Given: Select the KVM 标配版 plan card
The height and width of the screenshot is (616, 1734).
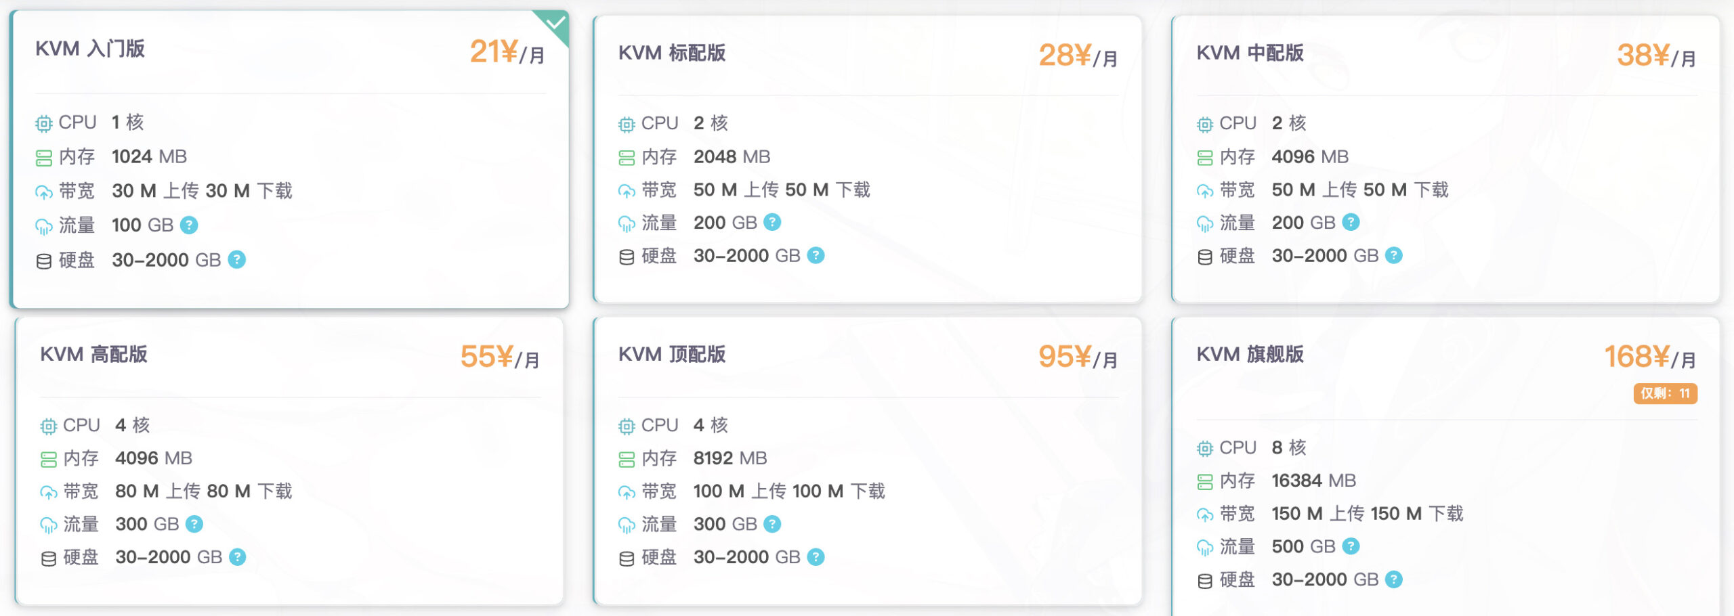Looking at the screenshot, I should (x=868, y=159).
